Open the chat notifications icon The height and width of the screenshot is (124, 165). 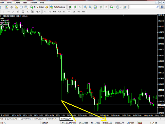coord(162,7)
